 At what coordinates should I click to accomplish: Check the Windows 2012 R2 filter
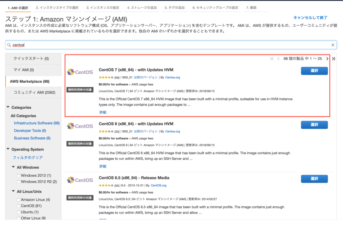coord(19,182)
